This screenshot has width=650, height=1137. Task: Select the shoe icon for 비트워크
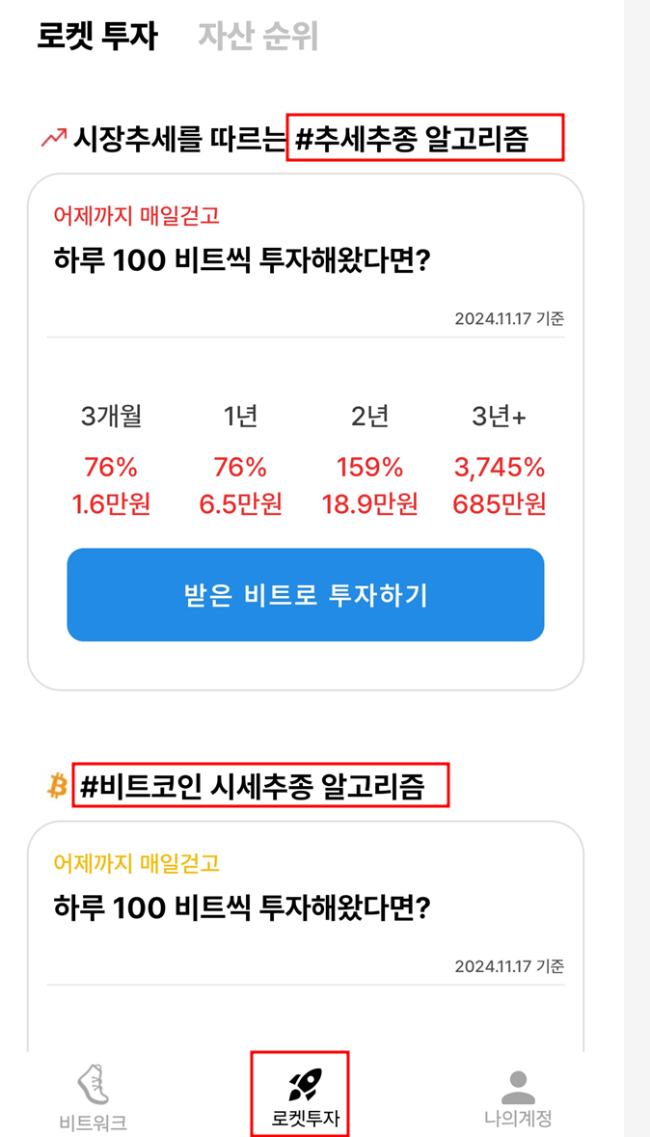point(87,1086)
